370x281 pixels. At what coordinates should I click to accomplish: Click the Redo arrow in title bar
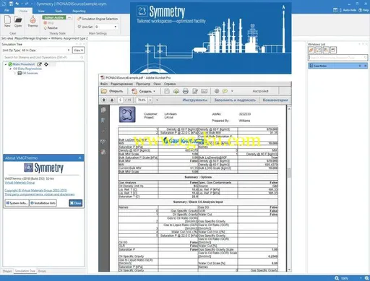[x=27, y=4]
